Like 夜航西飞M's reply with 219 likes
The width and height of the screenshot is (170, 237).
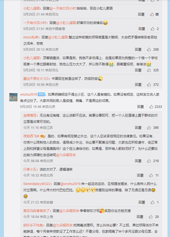tap(149, 161)
